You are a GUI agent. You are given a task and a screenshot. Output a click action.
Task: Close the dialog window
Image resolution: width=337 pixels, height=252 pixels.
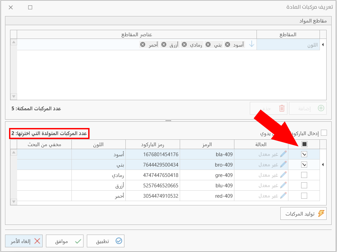click(11, 7)
